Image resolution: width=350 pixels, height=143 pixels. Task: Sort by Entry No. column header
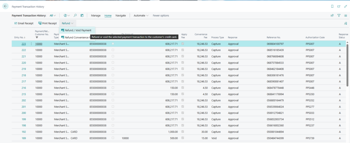click(19, 38)
